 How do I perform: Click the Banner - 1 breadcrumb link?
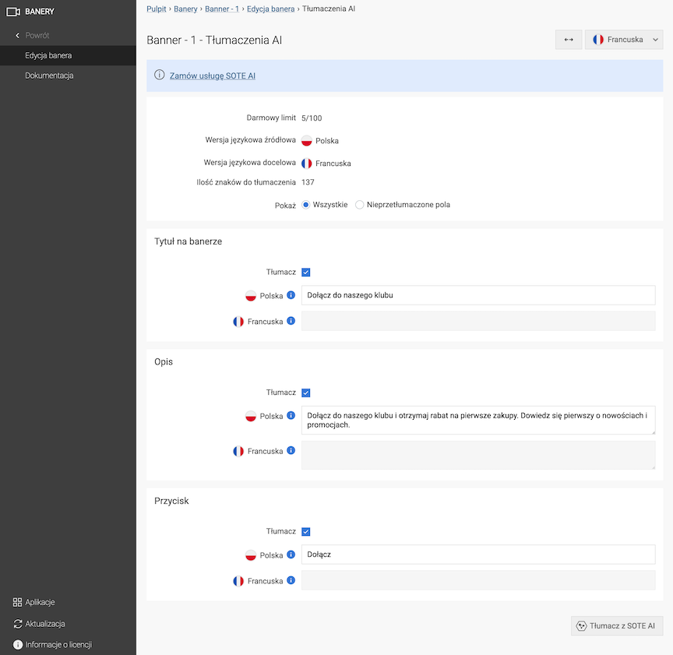[x=222, y=9]
